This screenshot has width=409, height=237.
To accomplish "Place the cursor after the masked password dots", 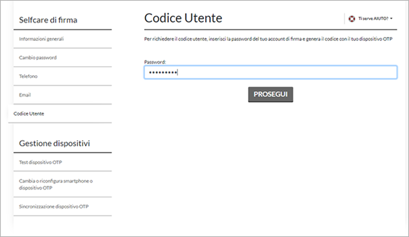I will click(178, 72).
